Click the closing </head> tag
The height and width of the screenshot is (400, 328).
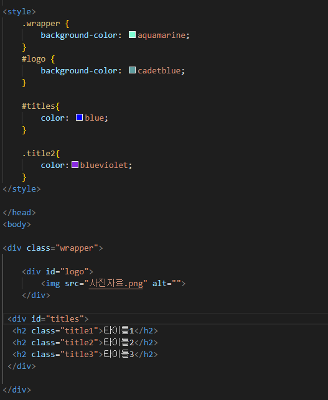point(19,213)
